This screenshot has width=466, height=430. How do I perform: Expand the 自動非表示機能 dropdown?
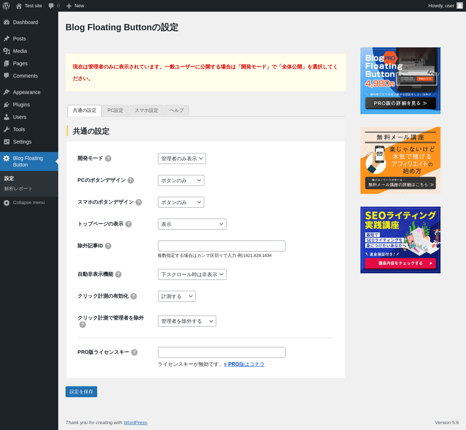pyautogui.click(x=192, y=274)
